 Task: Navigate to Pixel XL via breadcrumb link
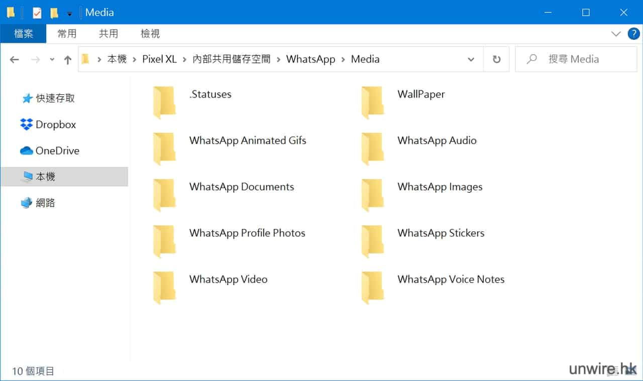pos(159,59)
